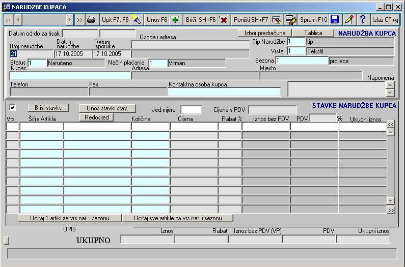405x267 pixels.
Task: Click Ucitaj 1 artikl za vrs.nar. i sezonu
Action: point(70,218)
